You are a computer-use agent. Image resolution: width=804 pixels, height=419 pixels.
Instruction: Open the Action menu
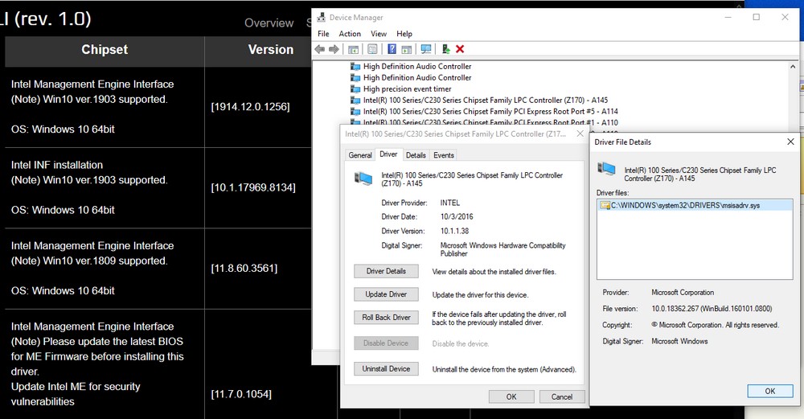[350, 34]
